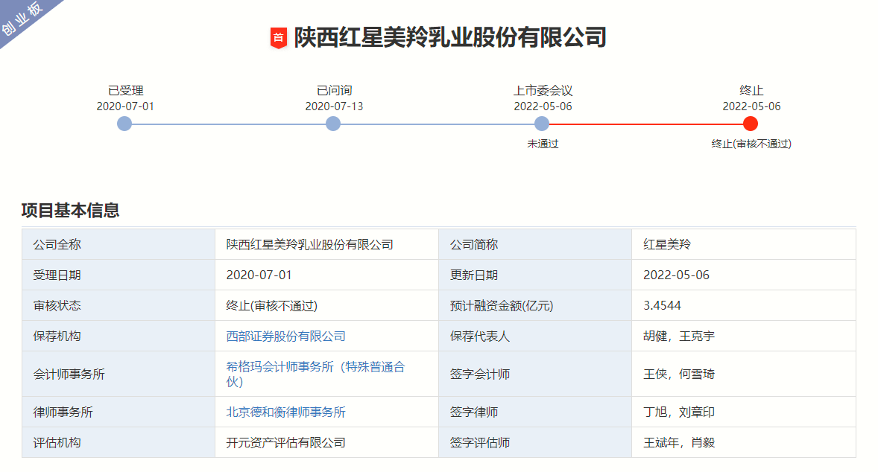Click the 评估机构 value 开元资产评估有限公司
The image size is (878, 472).
coord(287,442)
